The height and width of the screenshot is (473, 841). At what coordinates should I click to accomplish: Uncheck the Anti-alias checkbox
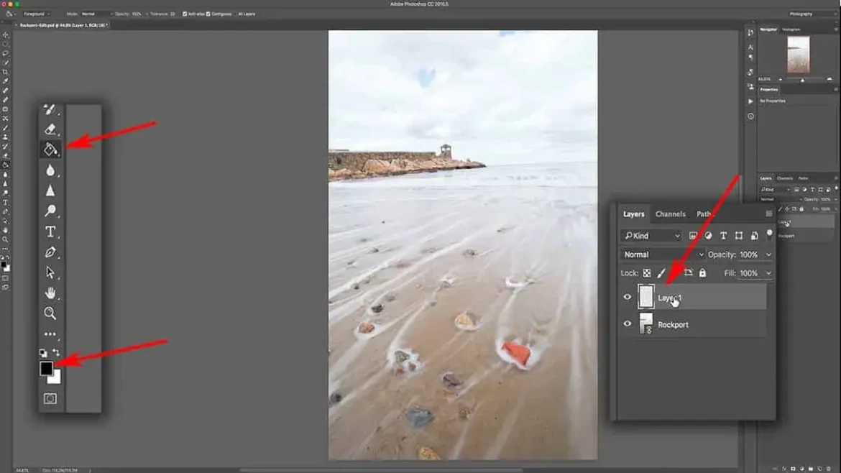(x=185, y=14)
